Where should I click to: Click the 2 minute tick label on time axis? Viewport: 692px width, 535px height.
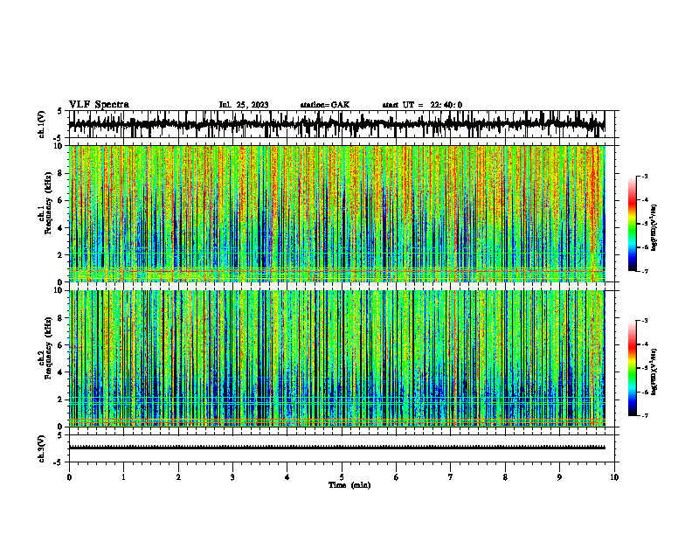pyautogui.click(x=178, y=477)
